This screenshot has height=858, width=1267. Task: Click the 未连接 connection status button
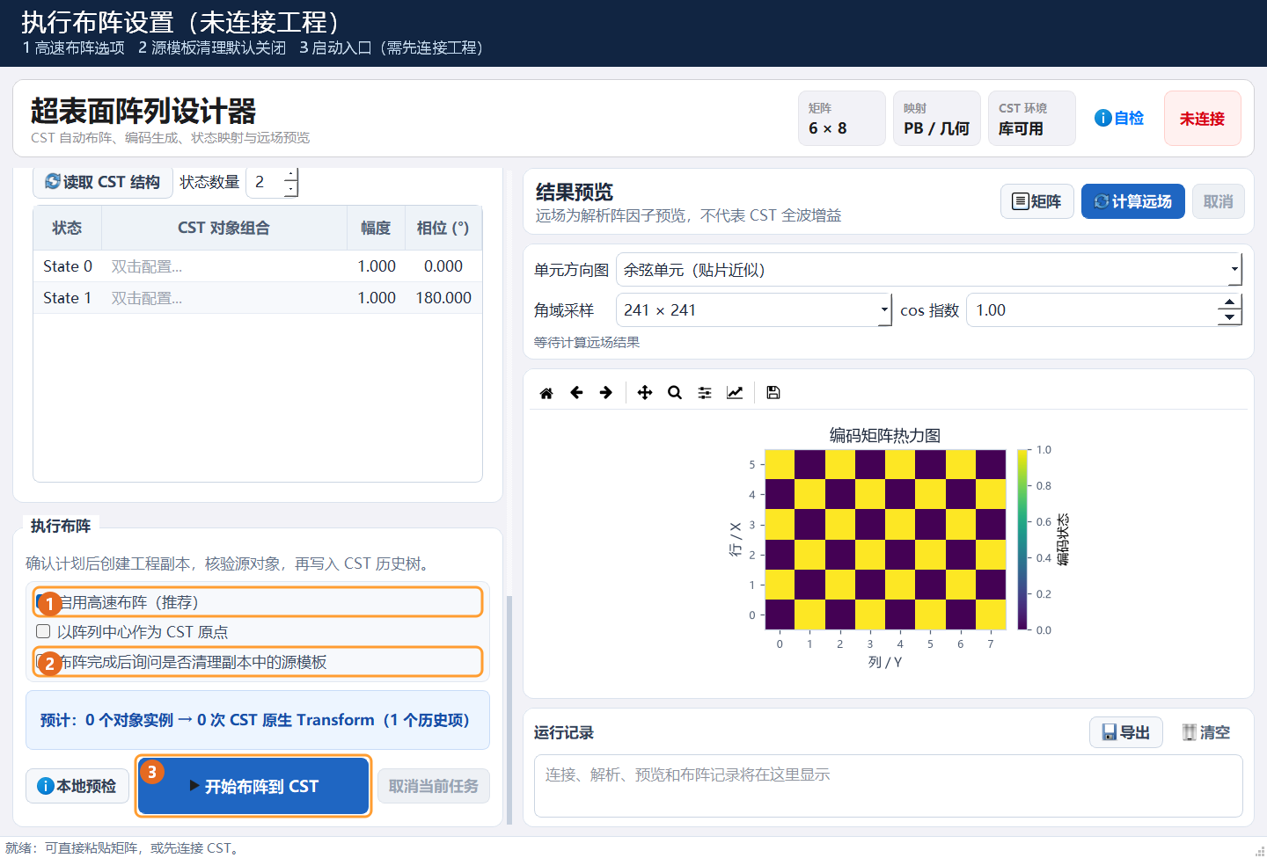tap(1202, 118)
